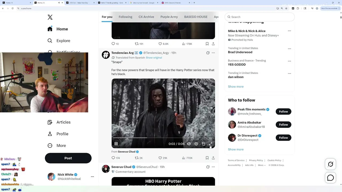Open the floating Grok button
Viewport: 342px width, 192px height.
(331, 164)
